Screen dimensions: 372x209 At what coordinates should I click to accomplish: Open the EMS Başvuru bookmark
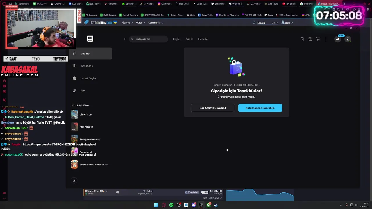click(x=108, y=15)
